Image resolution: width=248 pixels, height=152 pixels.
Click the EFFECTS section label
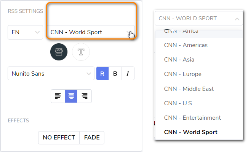pyautogui.click(x=18, y=120)
